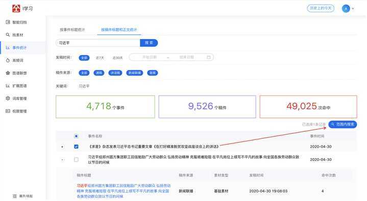The width and height of the screenshot is (367, 201).
Task: Click the 2020-04-30 19:08:03 timestamp
Action: (x=268, y=191)
